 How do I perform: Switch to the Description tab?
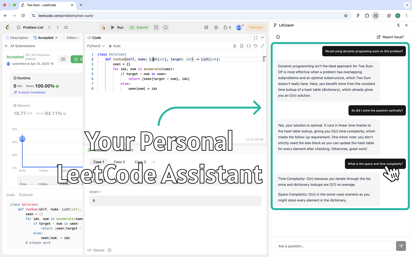click(17, 38)
